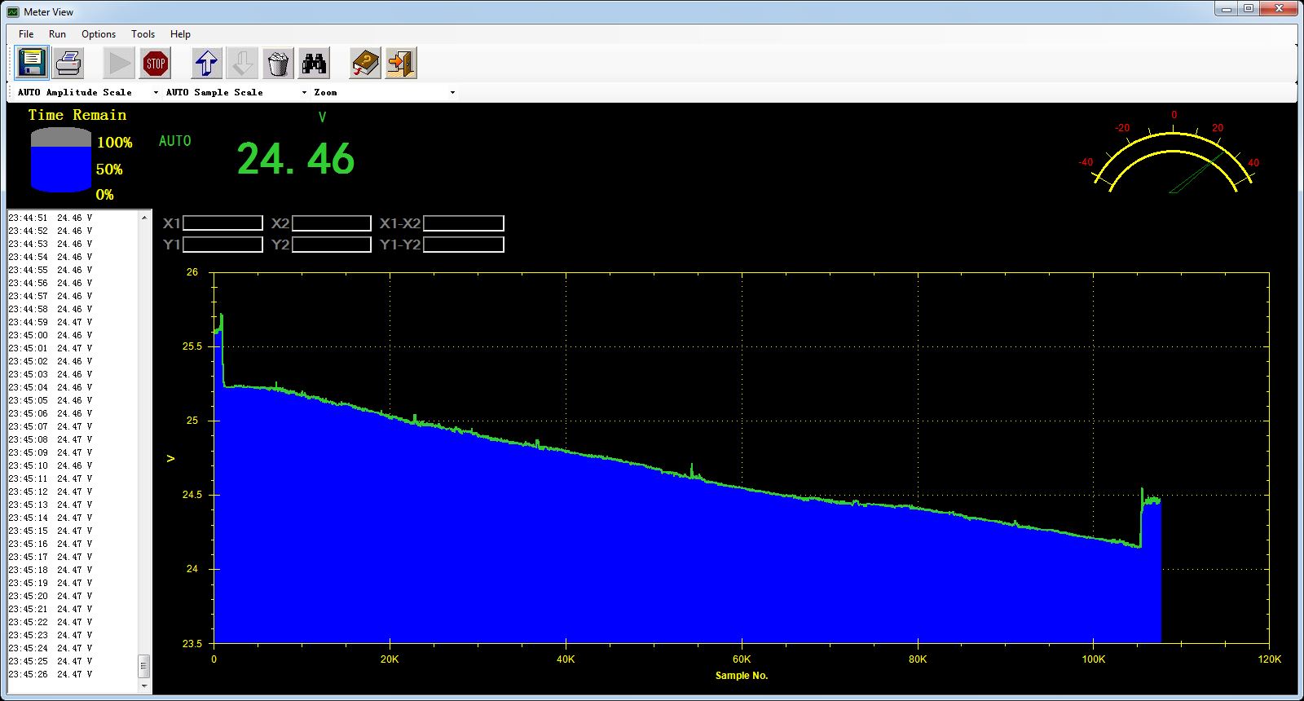Image resolution: width=1304 pixels, height=701 pixels.
Task: Click the X2 cursor field
Action: click(332, 223)
